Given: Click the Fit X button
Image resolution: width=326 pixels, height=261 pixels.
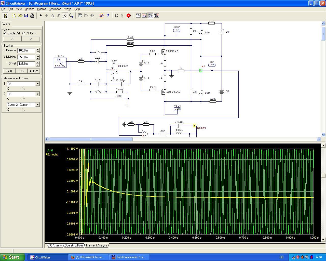Looking at the screenshot, I should click(9, 71).
